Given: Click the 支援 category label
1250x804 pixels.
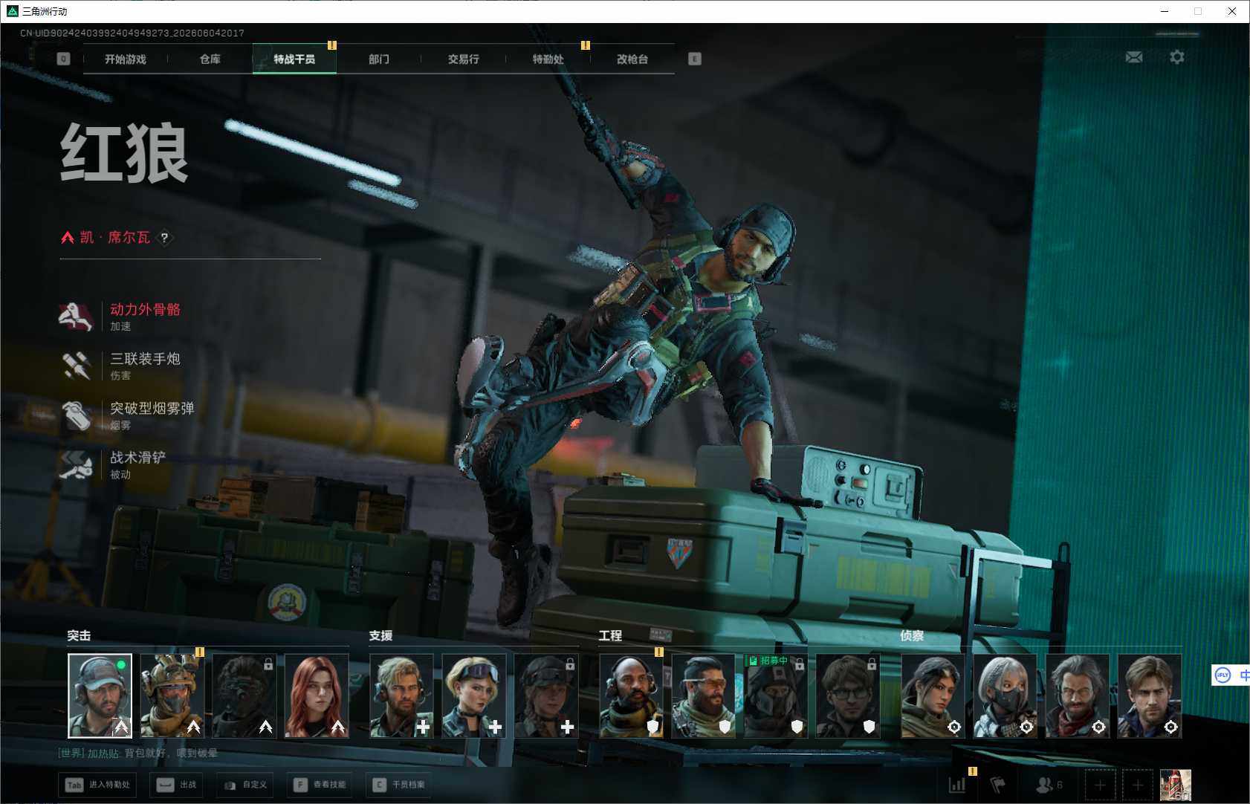Looking at the screenshot, I should pos(380,636).
